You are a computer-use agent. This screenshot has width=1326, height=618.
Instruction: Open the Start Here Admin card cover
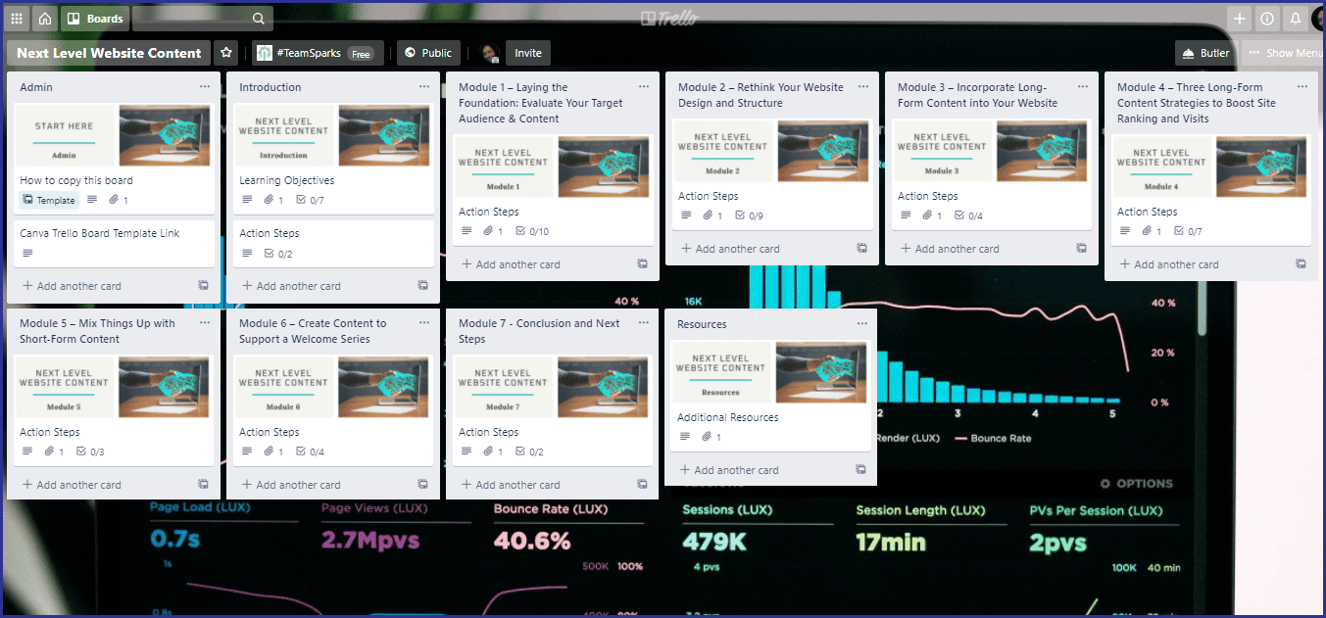point(115,135)
